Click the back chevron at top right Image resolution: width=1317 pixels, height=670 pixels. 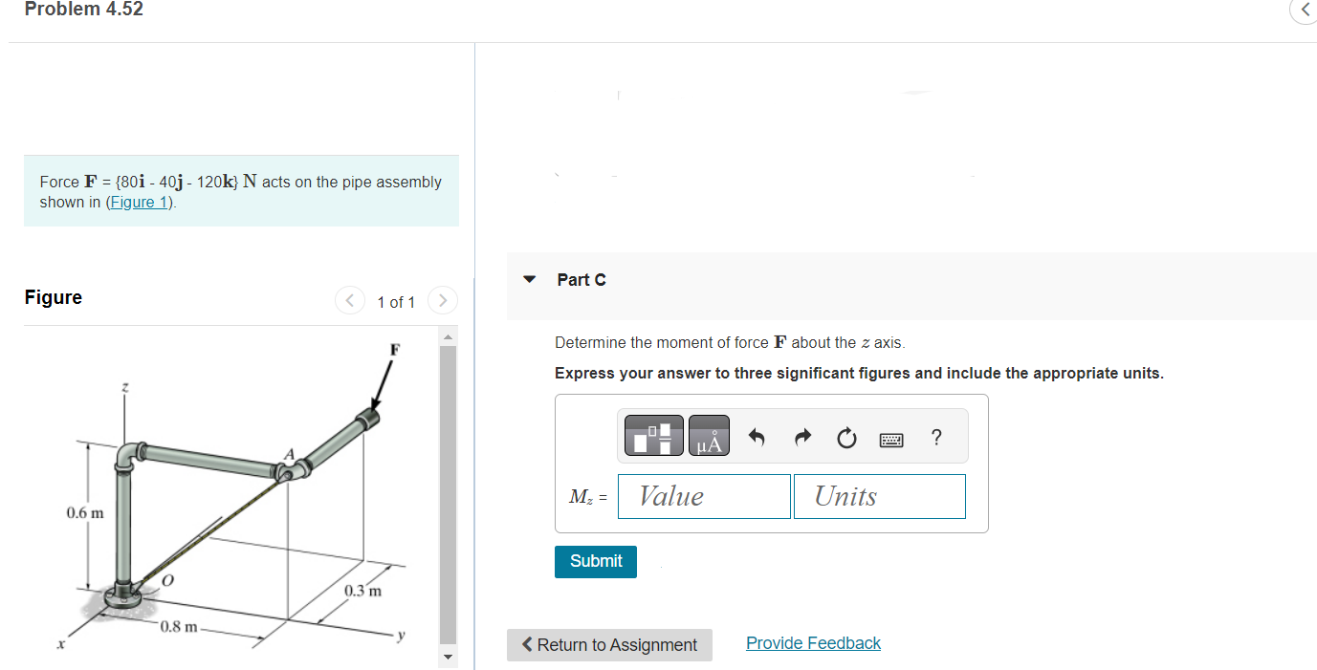[x=1305, y=11]
